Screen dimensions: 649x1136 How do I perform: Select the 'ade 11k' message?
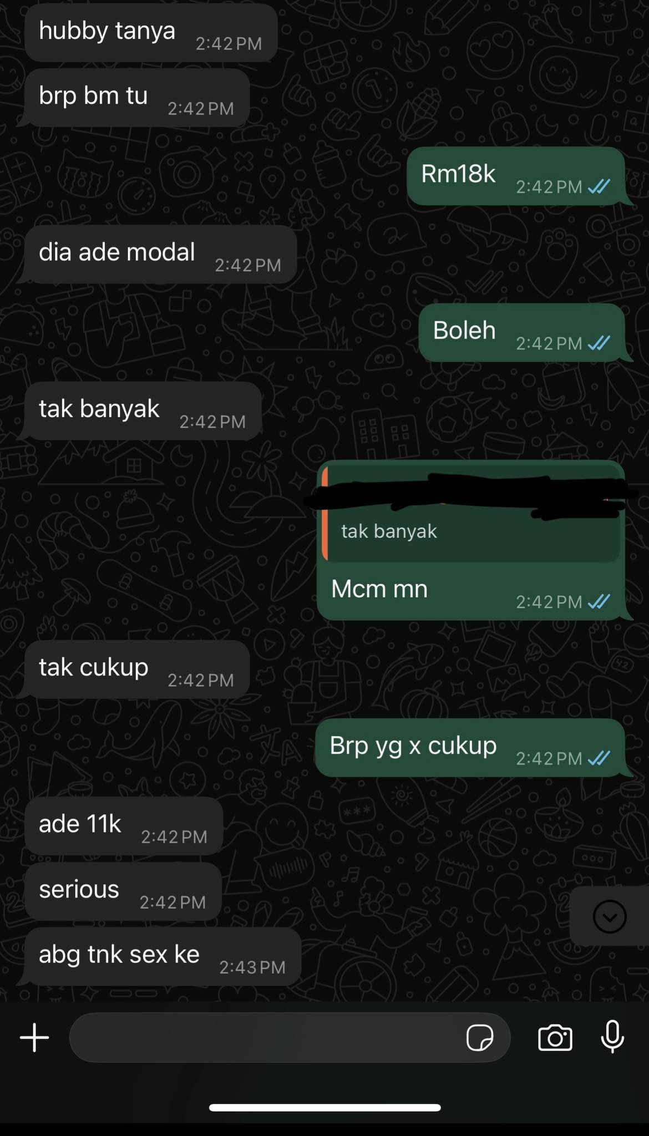coord(124,826)
